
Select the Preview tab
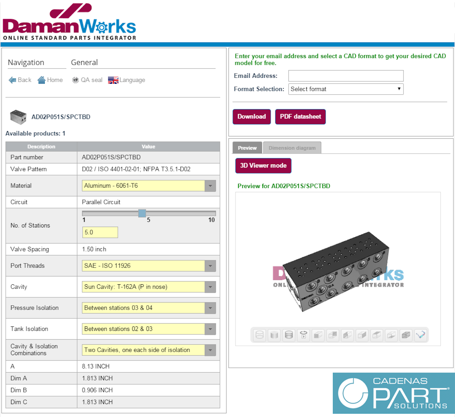pyautogui.click(x=247, y=147)
